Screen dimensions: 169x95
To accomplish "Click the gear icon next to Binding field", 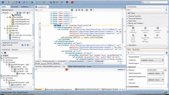I will click(x=166, y=70).
